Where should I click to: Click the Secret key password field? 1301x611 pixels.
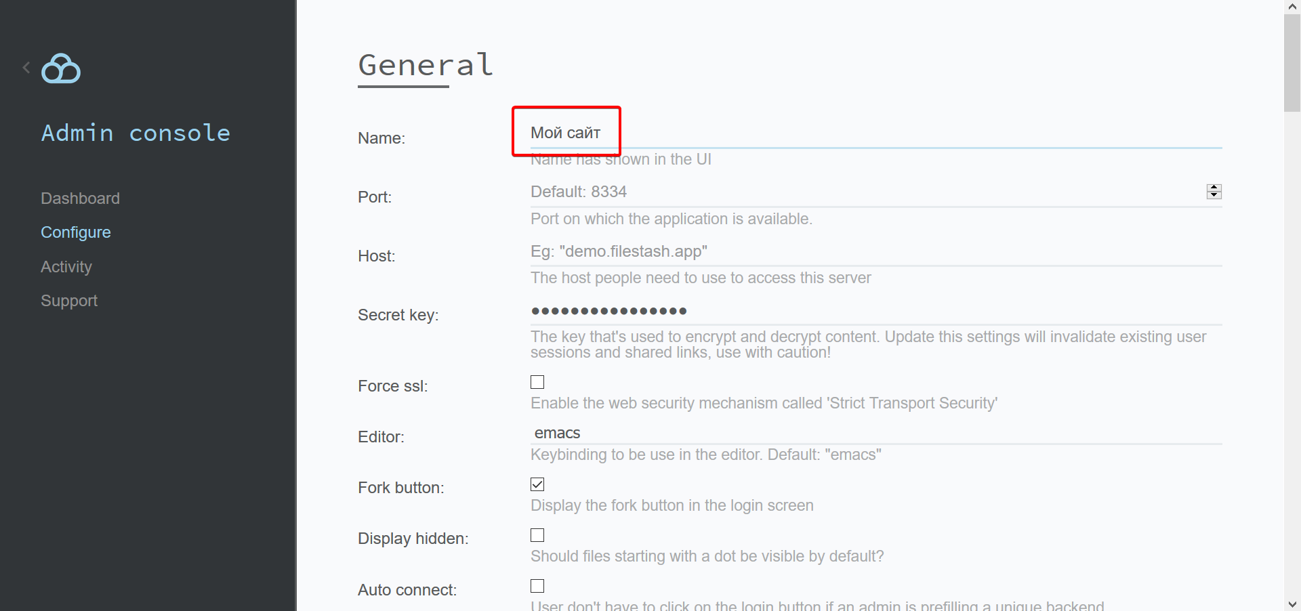[x=875, y=312]
